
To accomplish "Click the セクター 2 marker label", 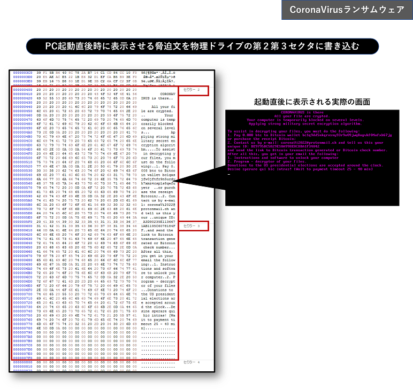I will (x=191, y=89).
